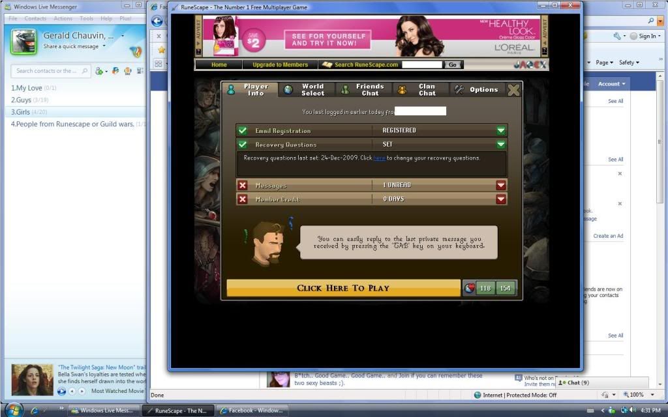The height and width of the screenshot is (417, 668).
Task: Click Upgrade to Members in RuneScape navbar
Action: tap(280, 65)
